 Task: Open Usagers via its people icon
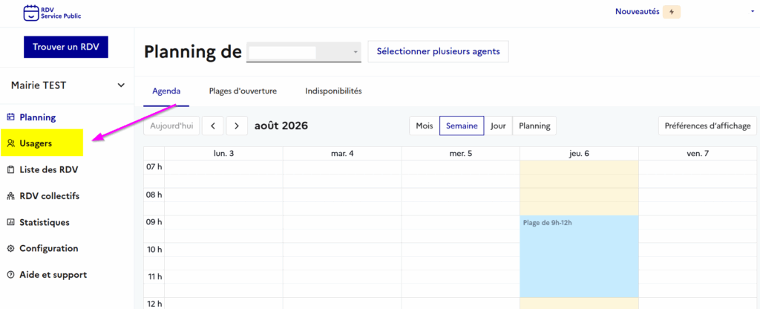(x=11, y=143)
